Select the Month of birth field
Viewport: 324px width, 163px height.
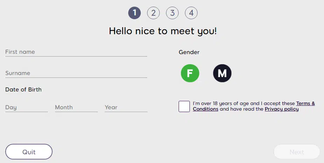[76, 108]
